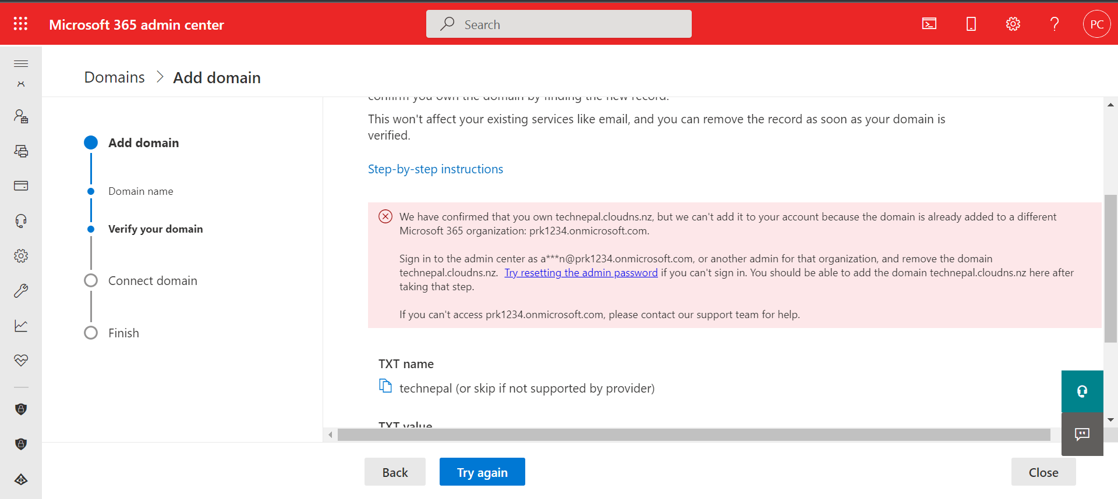Open Cloud Shell icon in header
The image size is (1118, 499).
coord(929,24)
